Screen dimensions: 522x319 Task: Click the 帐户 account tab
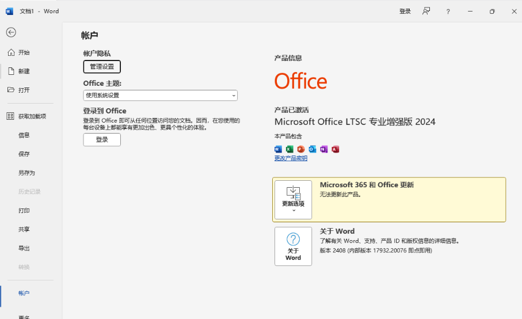point(24,293)
